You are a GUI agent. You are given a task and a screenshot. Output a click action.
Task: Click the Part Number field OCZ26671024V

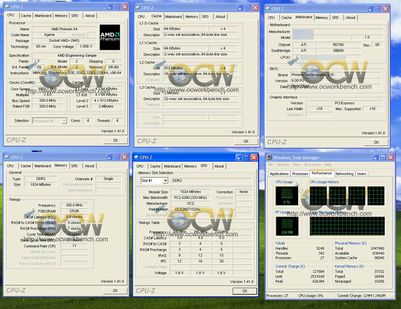[191, 209]
